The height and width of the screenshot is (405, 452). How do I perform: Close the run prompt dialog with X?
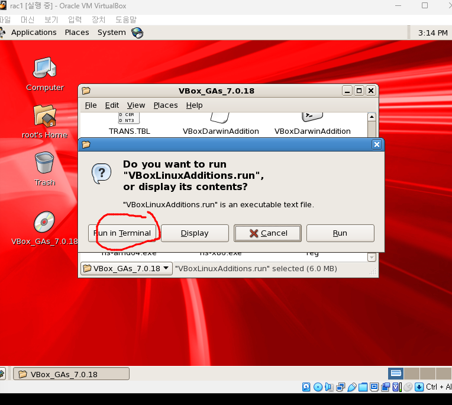(376, 144)
